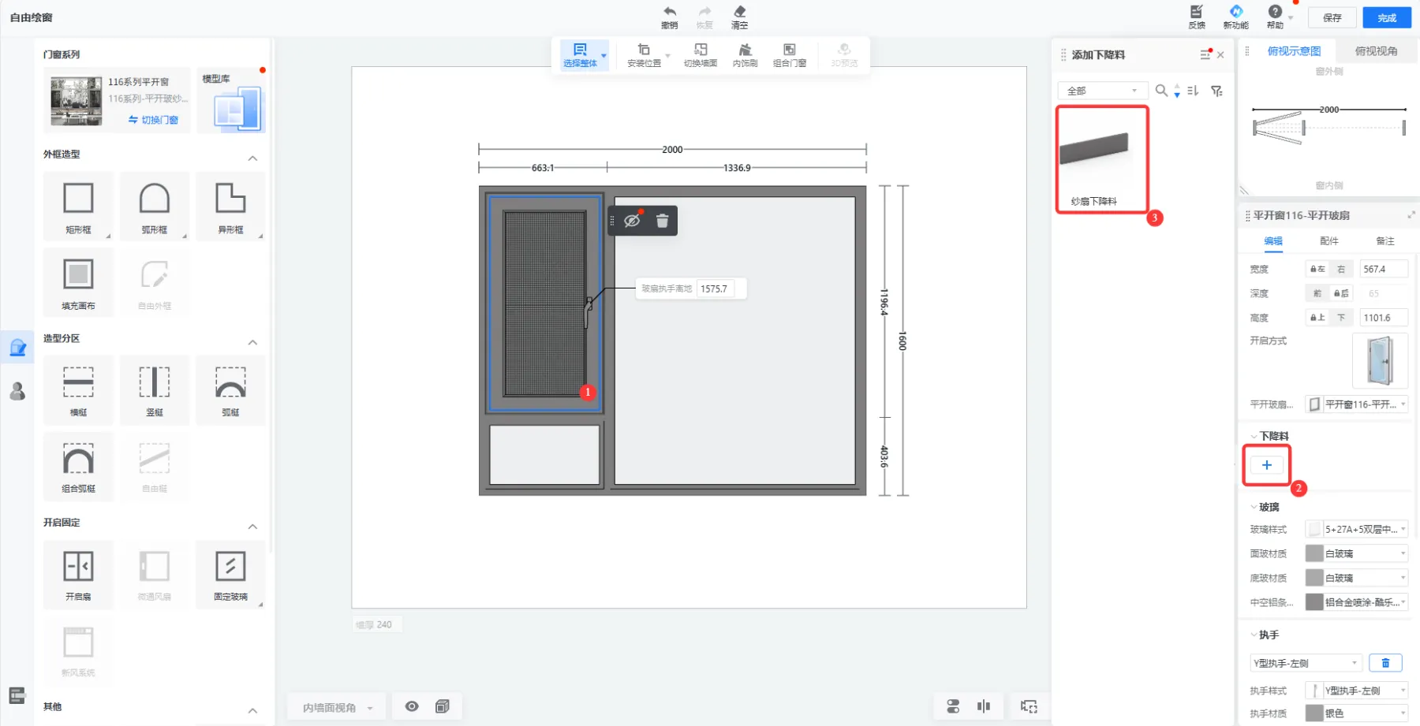This screenshot has width=1420, height=726.
Task: Click the 清空 (clear) eraser icon
Action: (x=739, y=13)
